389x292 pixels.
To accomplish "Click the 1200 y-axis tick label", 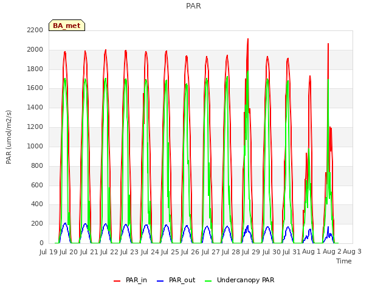I will click(35, 127).
